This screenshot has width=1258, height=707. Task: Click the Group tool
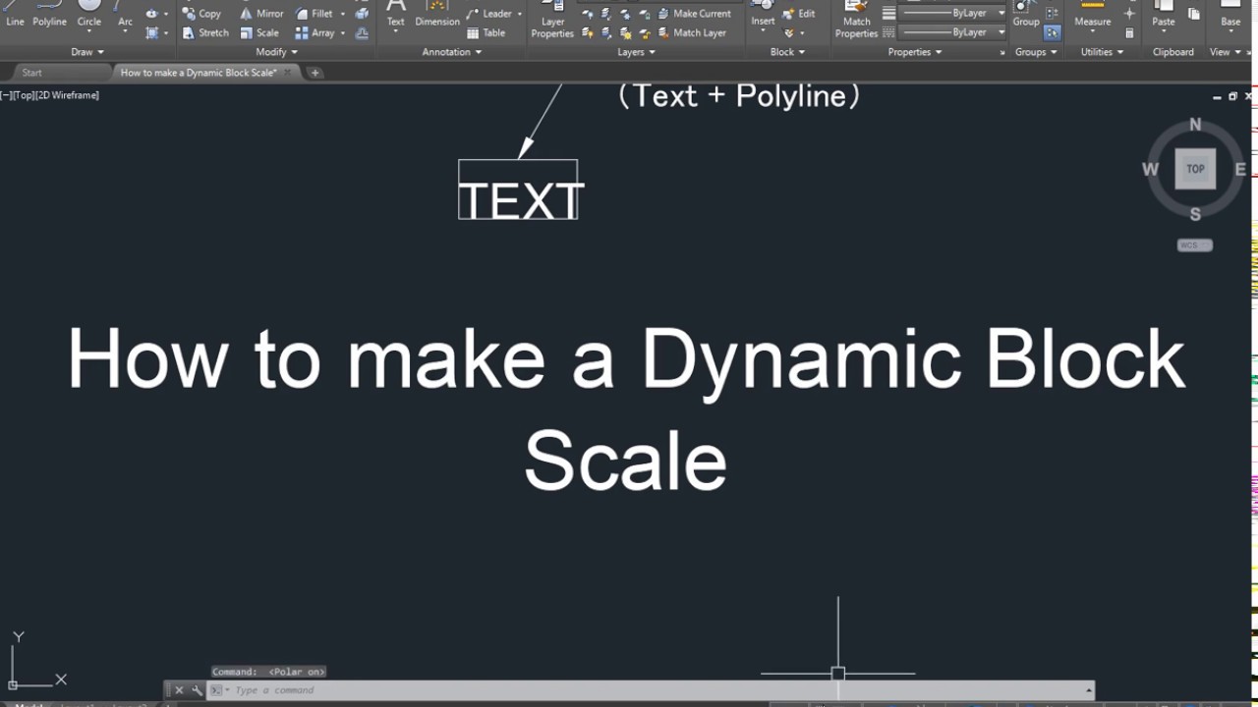(x=1026, y=14)
